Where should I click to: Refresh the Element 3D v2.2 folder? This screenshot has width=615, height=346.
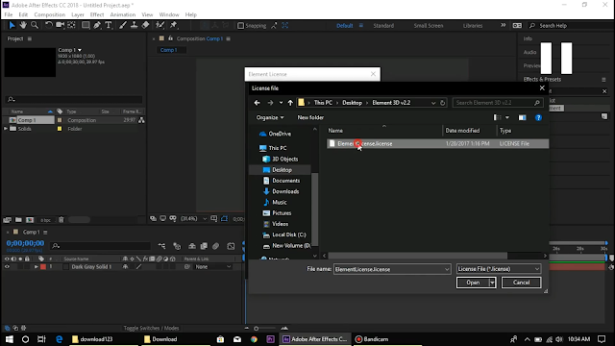pos(442,103)
